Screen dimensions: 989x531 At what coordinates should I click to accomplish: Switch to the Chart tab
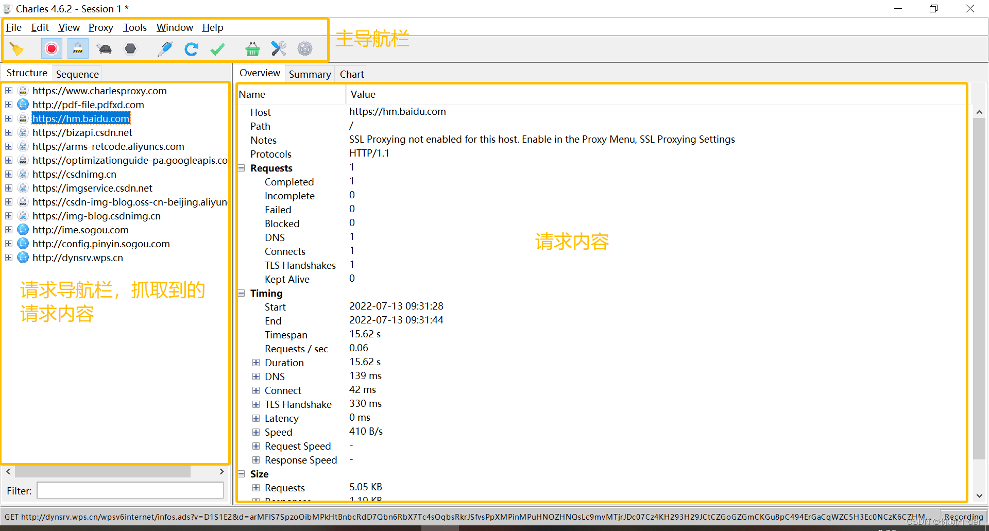(x=352, y=74)
